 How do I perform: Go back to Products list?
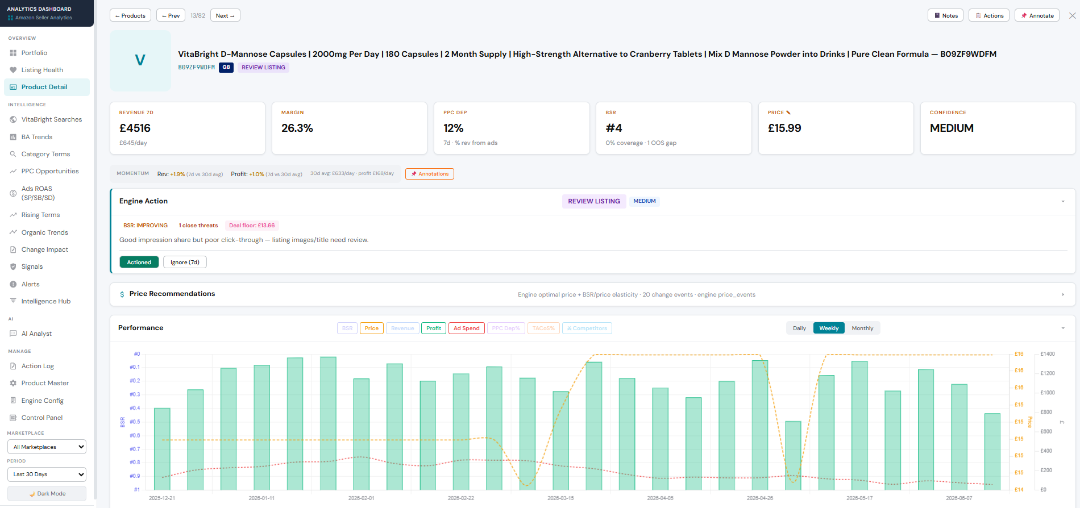tap(130, 15)
